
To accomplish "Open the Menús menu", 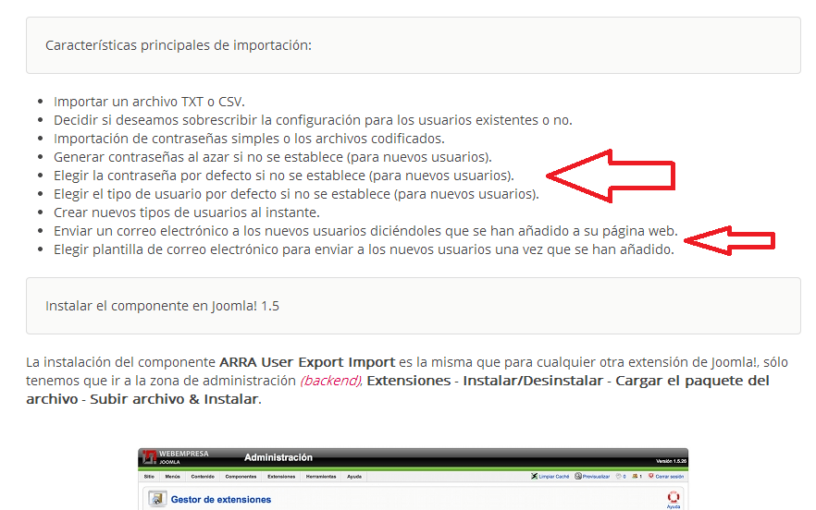I will (x=173, y=476).
